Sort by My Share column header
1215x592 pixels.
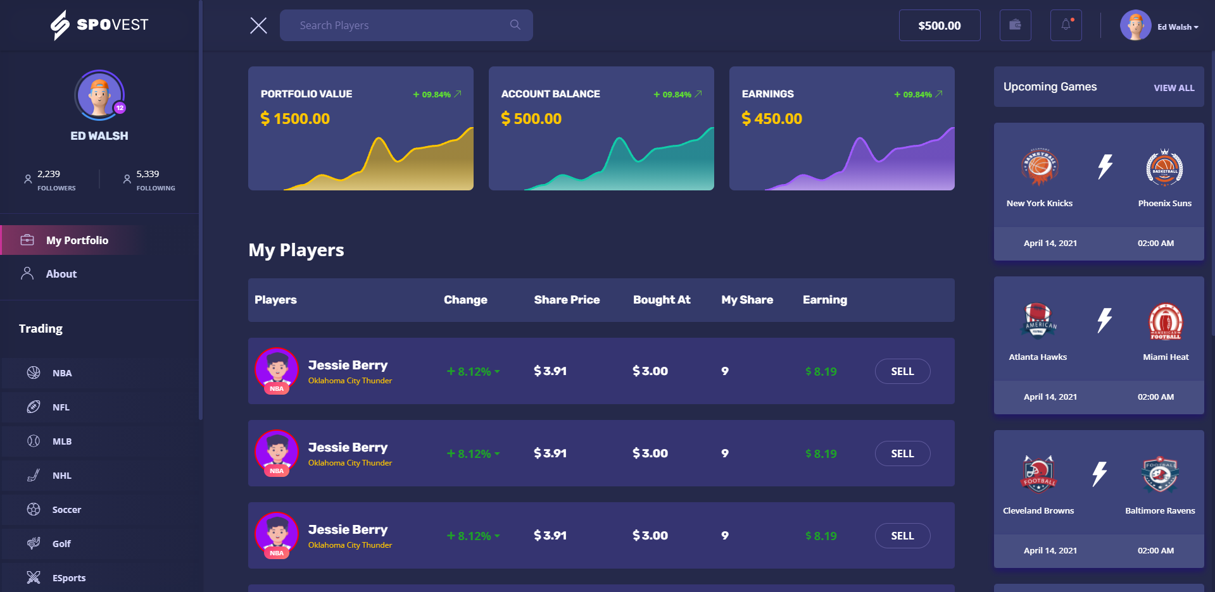point(747,300)
